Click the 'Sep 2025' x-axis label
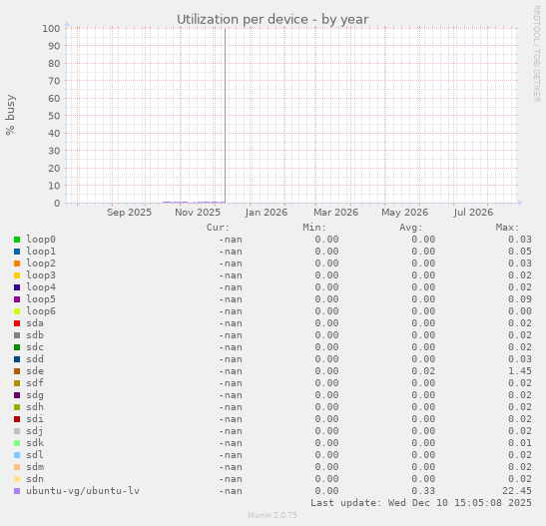546x526 pixels. (129, 213)
